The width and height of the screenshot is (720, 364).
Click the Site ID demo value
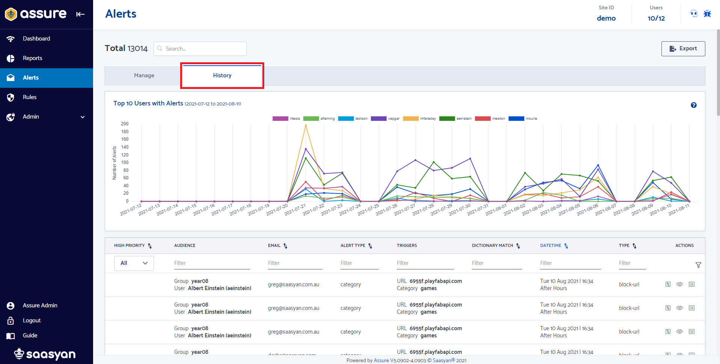(606, 18)
